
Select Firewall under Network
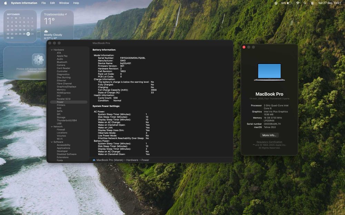pyautogui.click(x=61, y=130)
